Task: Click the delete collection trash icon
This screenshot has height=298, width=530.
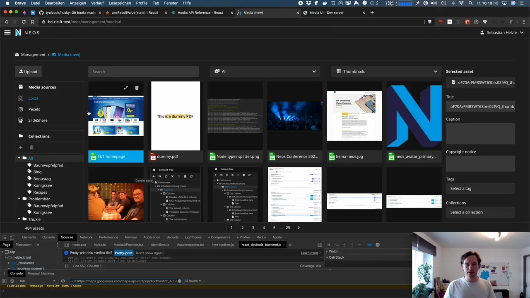Action: click(x=31, y=147)
